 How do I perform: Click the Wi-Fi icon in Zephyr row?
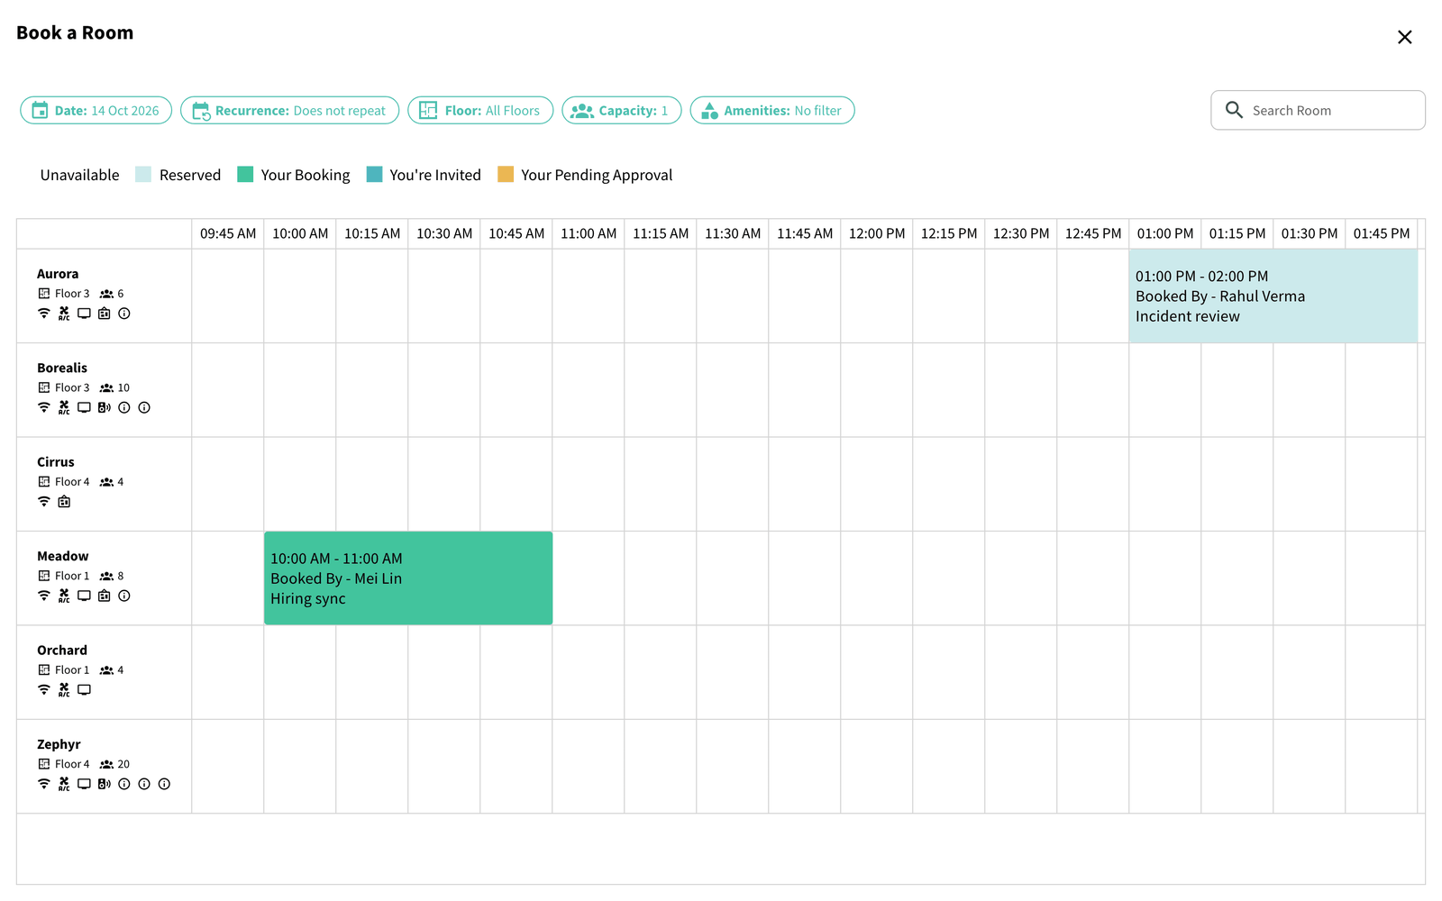click(44, 784)
